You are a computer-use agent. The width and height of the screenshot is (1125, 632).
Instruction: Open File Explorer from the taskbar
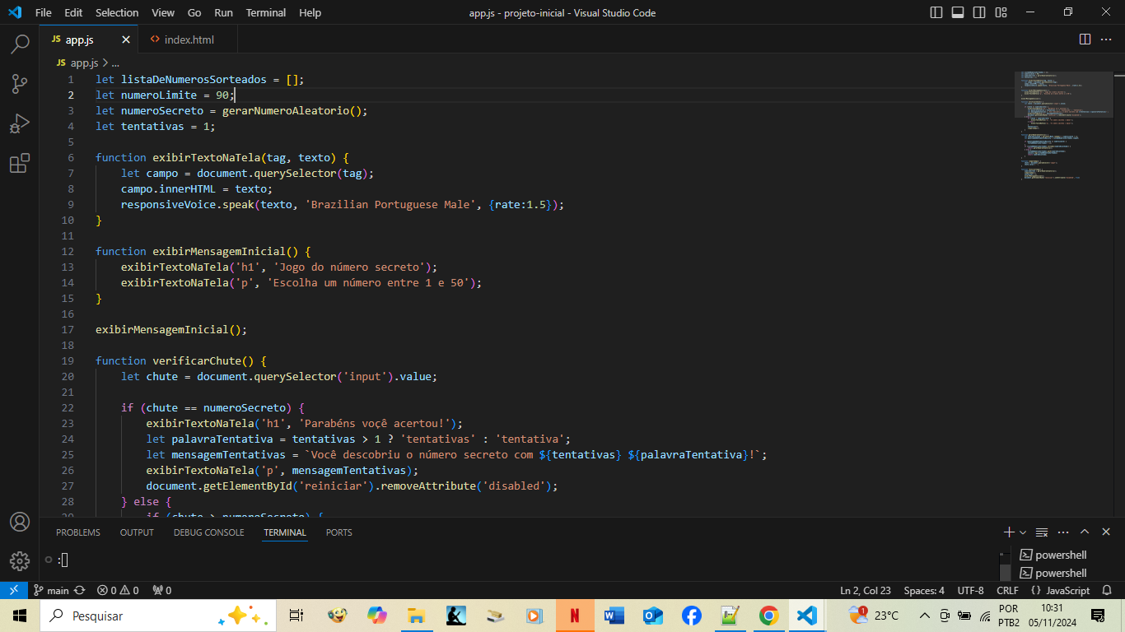coord(416,616)
